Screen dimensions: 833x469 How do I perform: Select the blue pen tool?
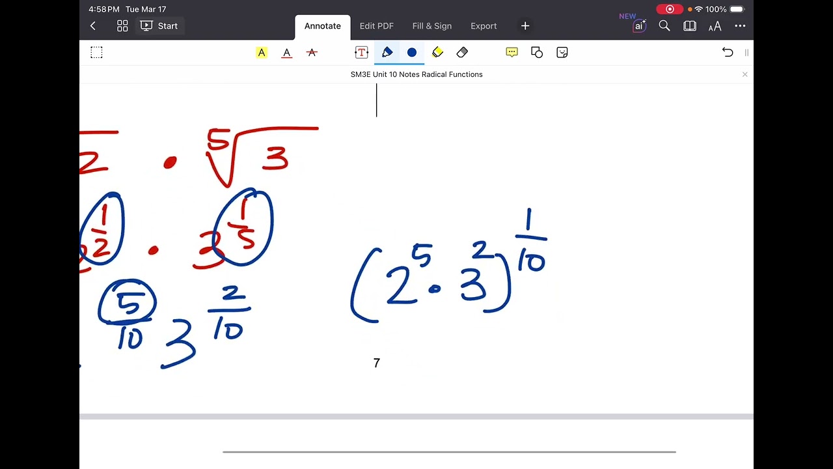[x=387, y=53]
